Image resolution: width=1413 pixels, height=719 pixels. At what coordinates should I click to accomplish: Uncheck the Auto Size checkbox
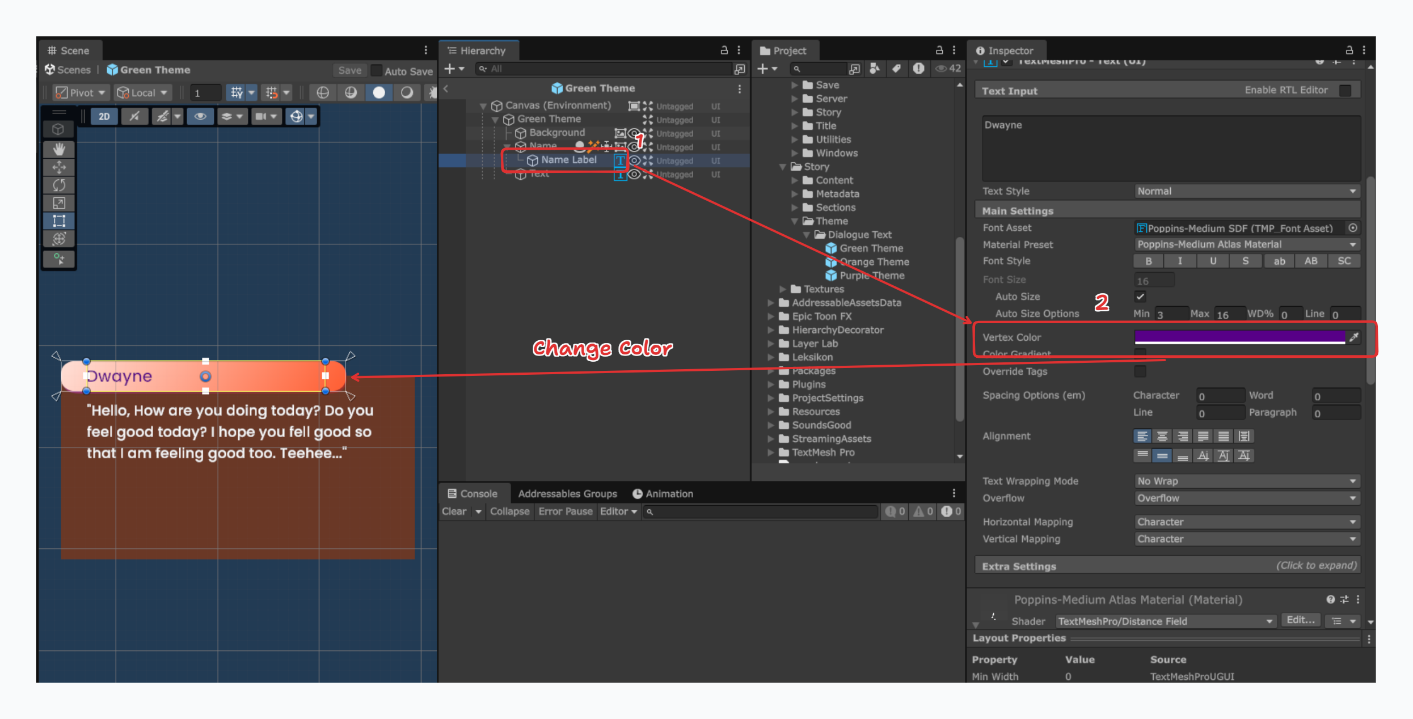[x=1141, y=296]
